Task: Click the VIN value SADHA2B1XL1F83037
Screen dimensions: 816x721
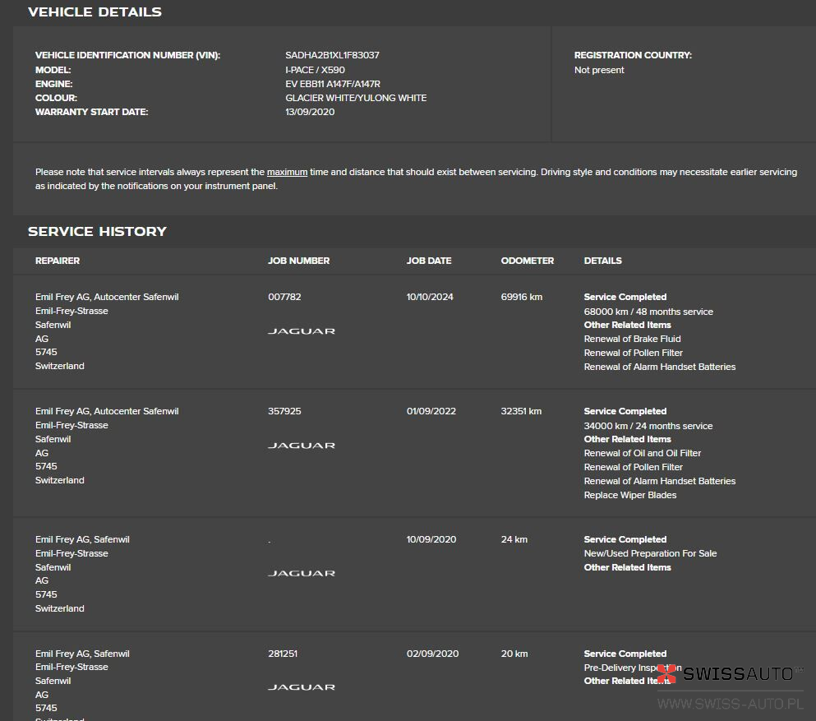Action: coord(332,56)
